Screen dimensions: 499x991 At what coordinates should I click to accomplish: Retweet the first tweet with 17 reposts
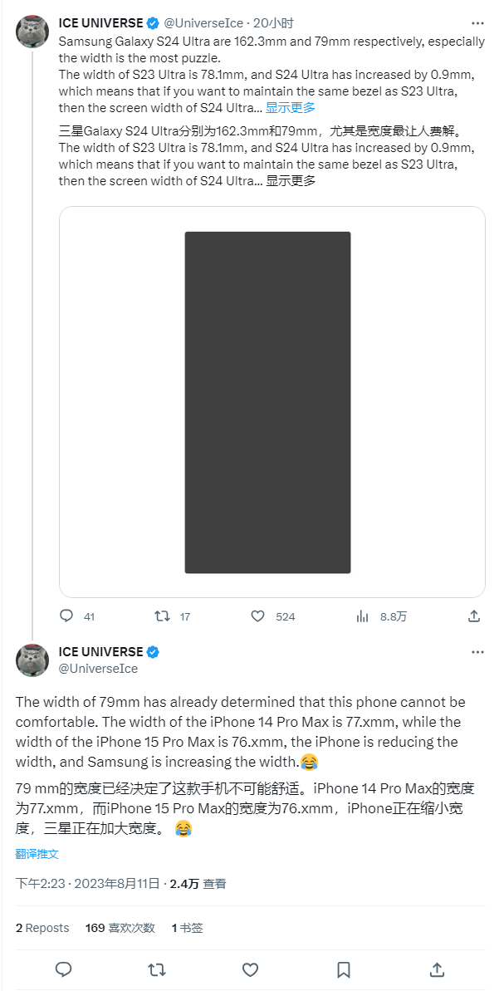(163, 616)
